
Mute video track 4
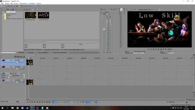pyautogui.click(x=22, y=80)
